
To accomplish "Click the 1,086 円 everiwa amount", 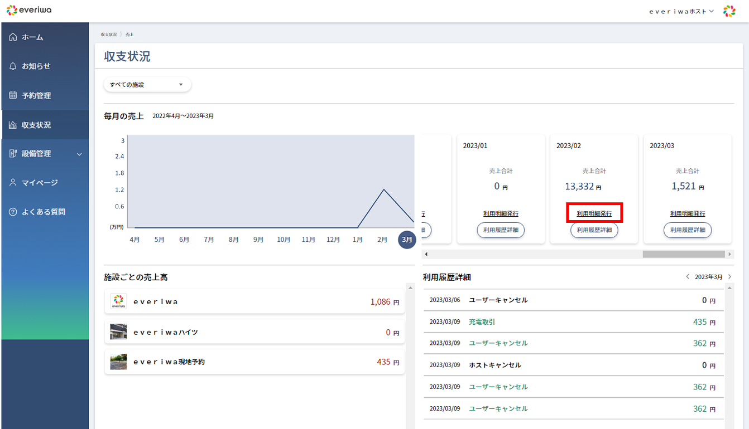I will (x=385, y=302).
